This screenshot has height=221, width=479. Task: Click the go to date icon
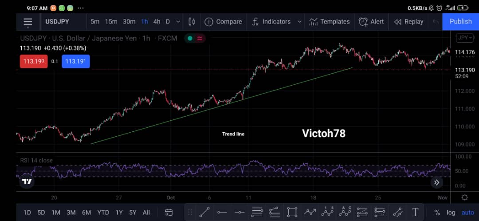(x=169, y=212)
